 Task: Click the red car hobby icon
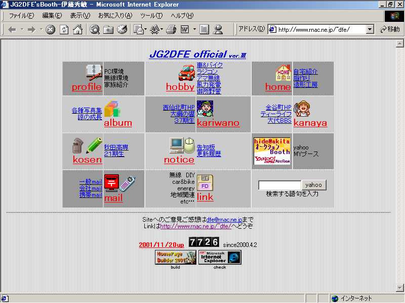point(187,73)
